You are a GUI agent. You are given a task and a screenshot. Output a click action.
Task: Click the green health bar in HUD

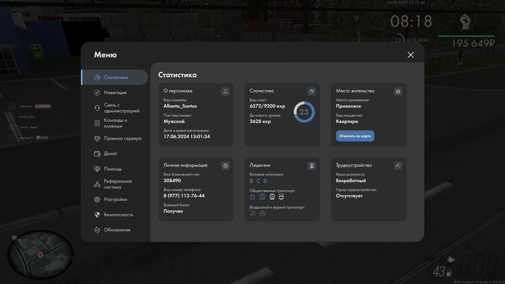coord(466,36)
